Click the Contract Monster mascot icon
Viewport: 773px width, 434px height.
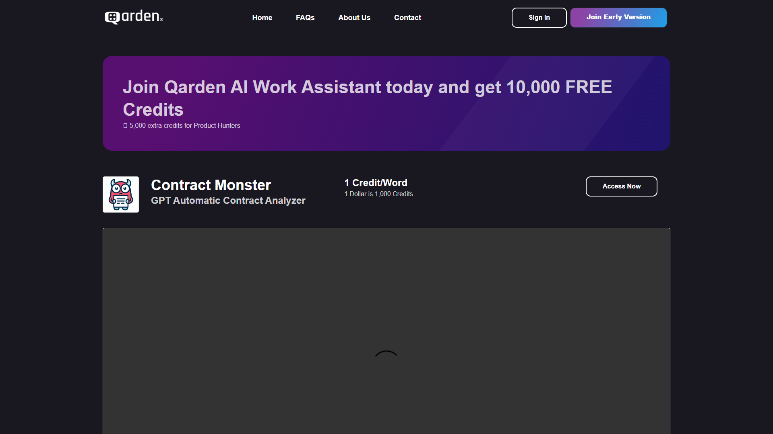(121, 194)
